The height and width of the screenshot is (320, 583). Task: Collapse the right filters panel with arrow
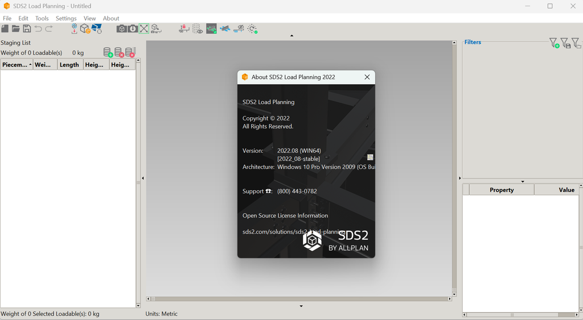459,178
